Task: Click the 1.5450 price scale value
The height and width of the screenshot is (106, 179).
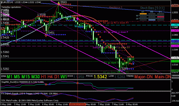Action: coord(175,35)
